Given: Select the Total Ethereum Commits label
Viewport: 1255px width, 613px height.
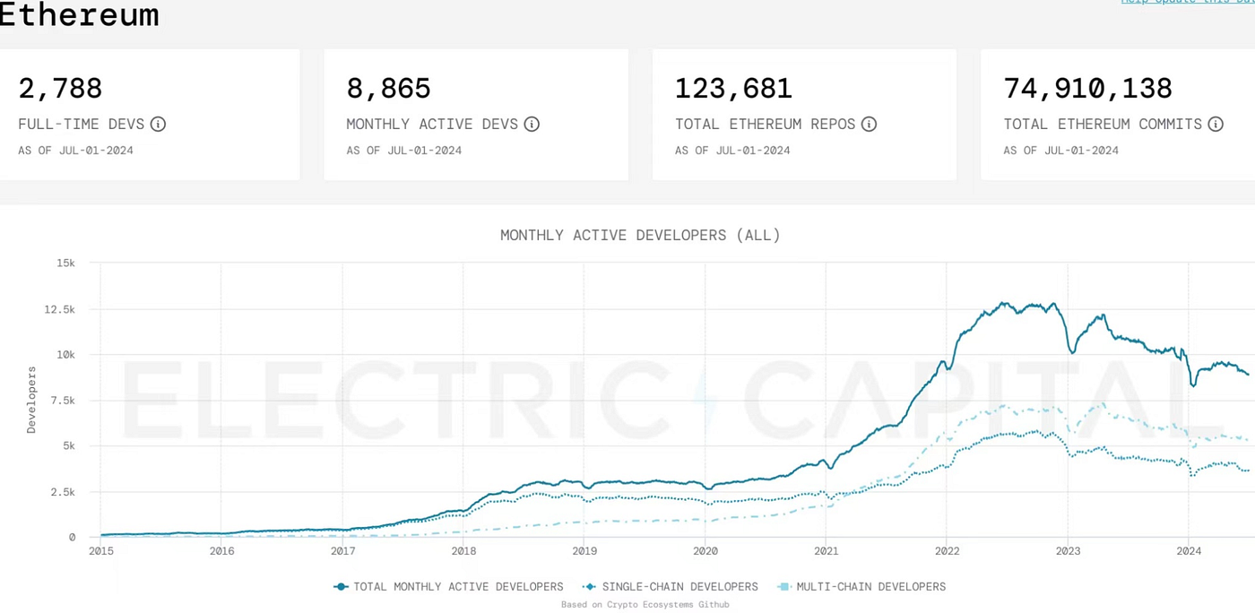Looking at the screenshot, I should point(1103,124).
